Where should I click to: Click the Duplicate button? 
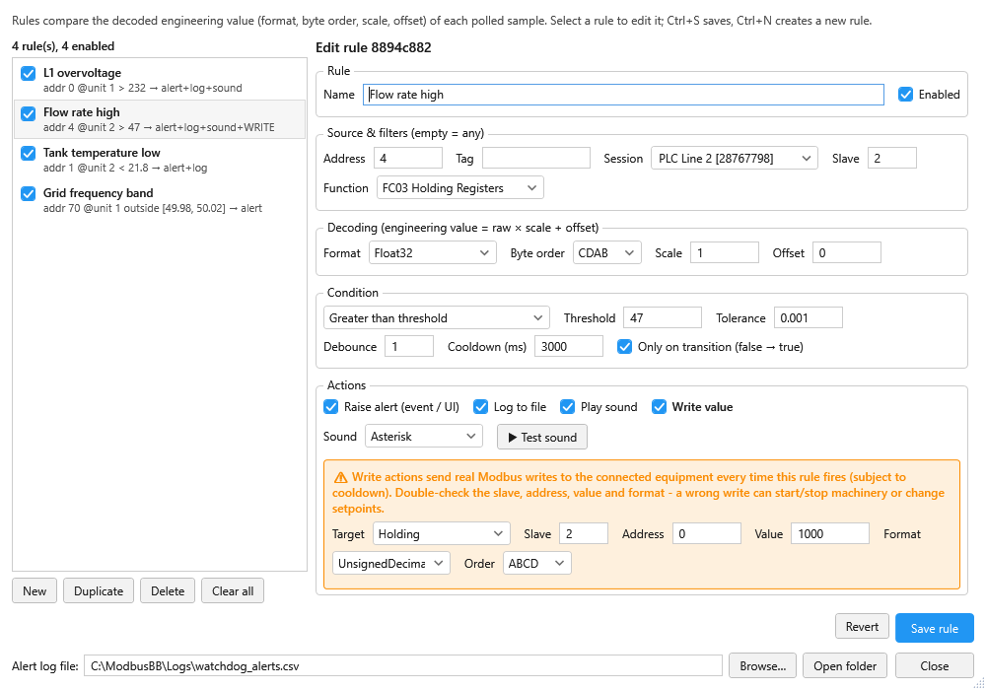tap(99, 590)
